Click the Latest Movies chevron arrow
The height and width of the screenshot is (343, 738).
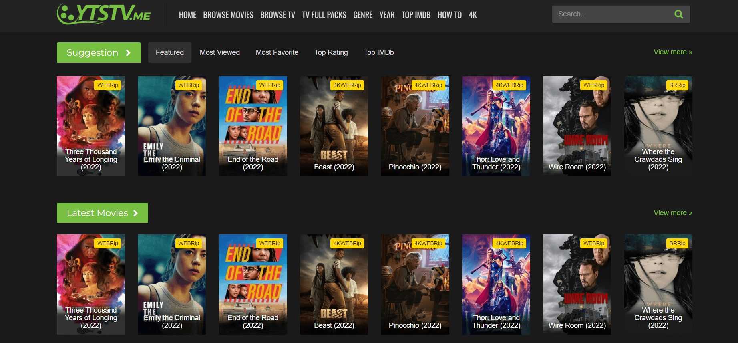click(x=135, y=213)
